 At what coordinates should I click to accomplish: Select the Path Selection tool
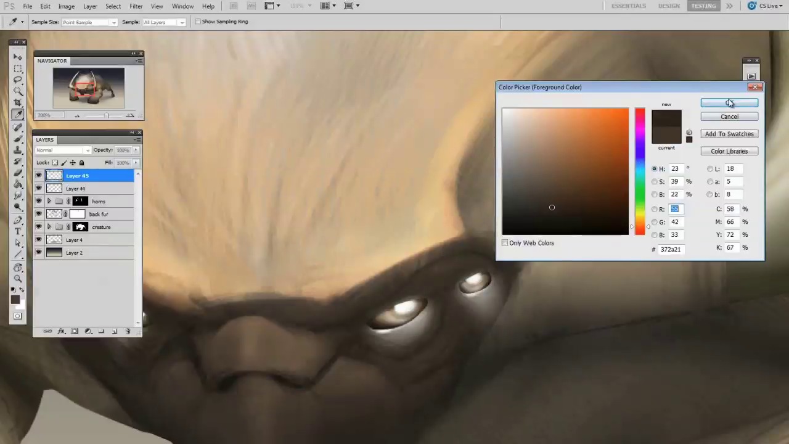click(18, 243)
